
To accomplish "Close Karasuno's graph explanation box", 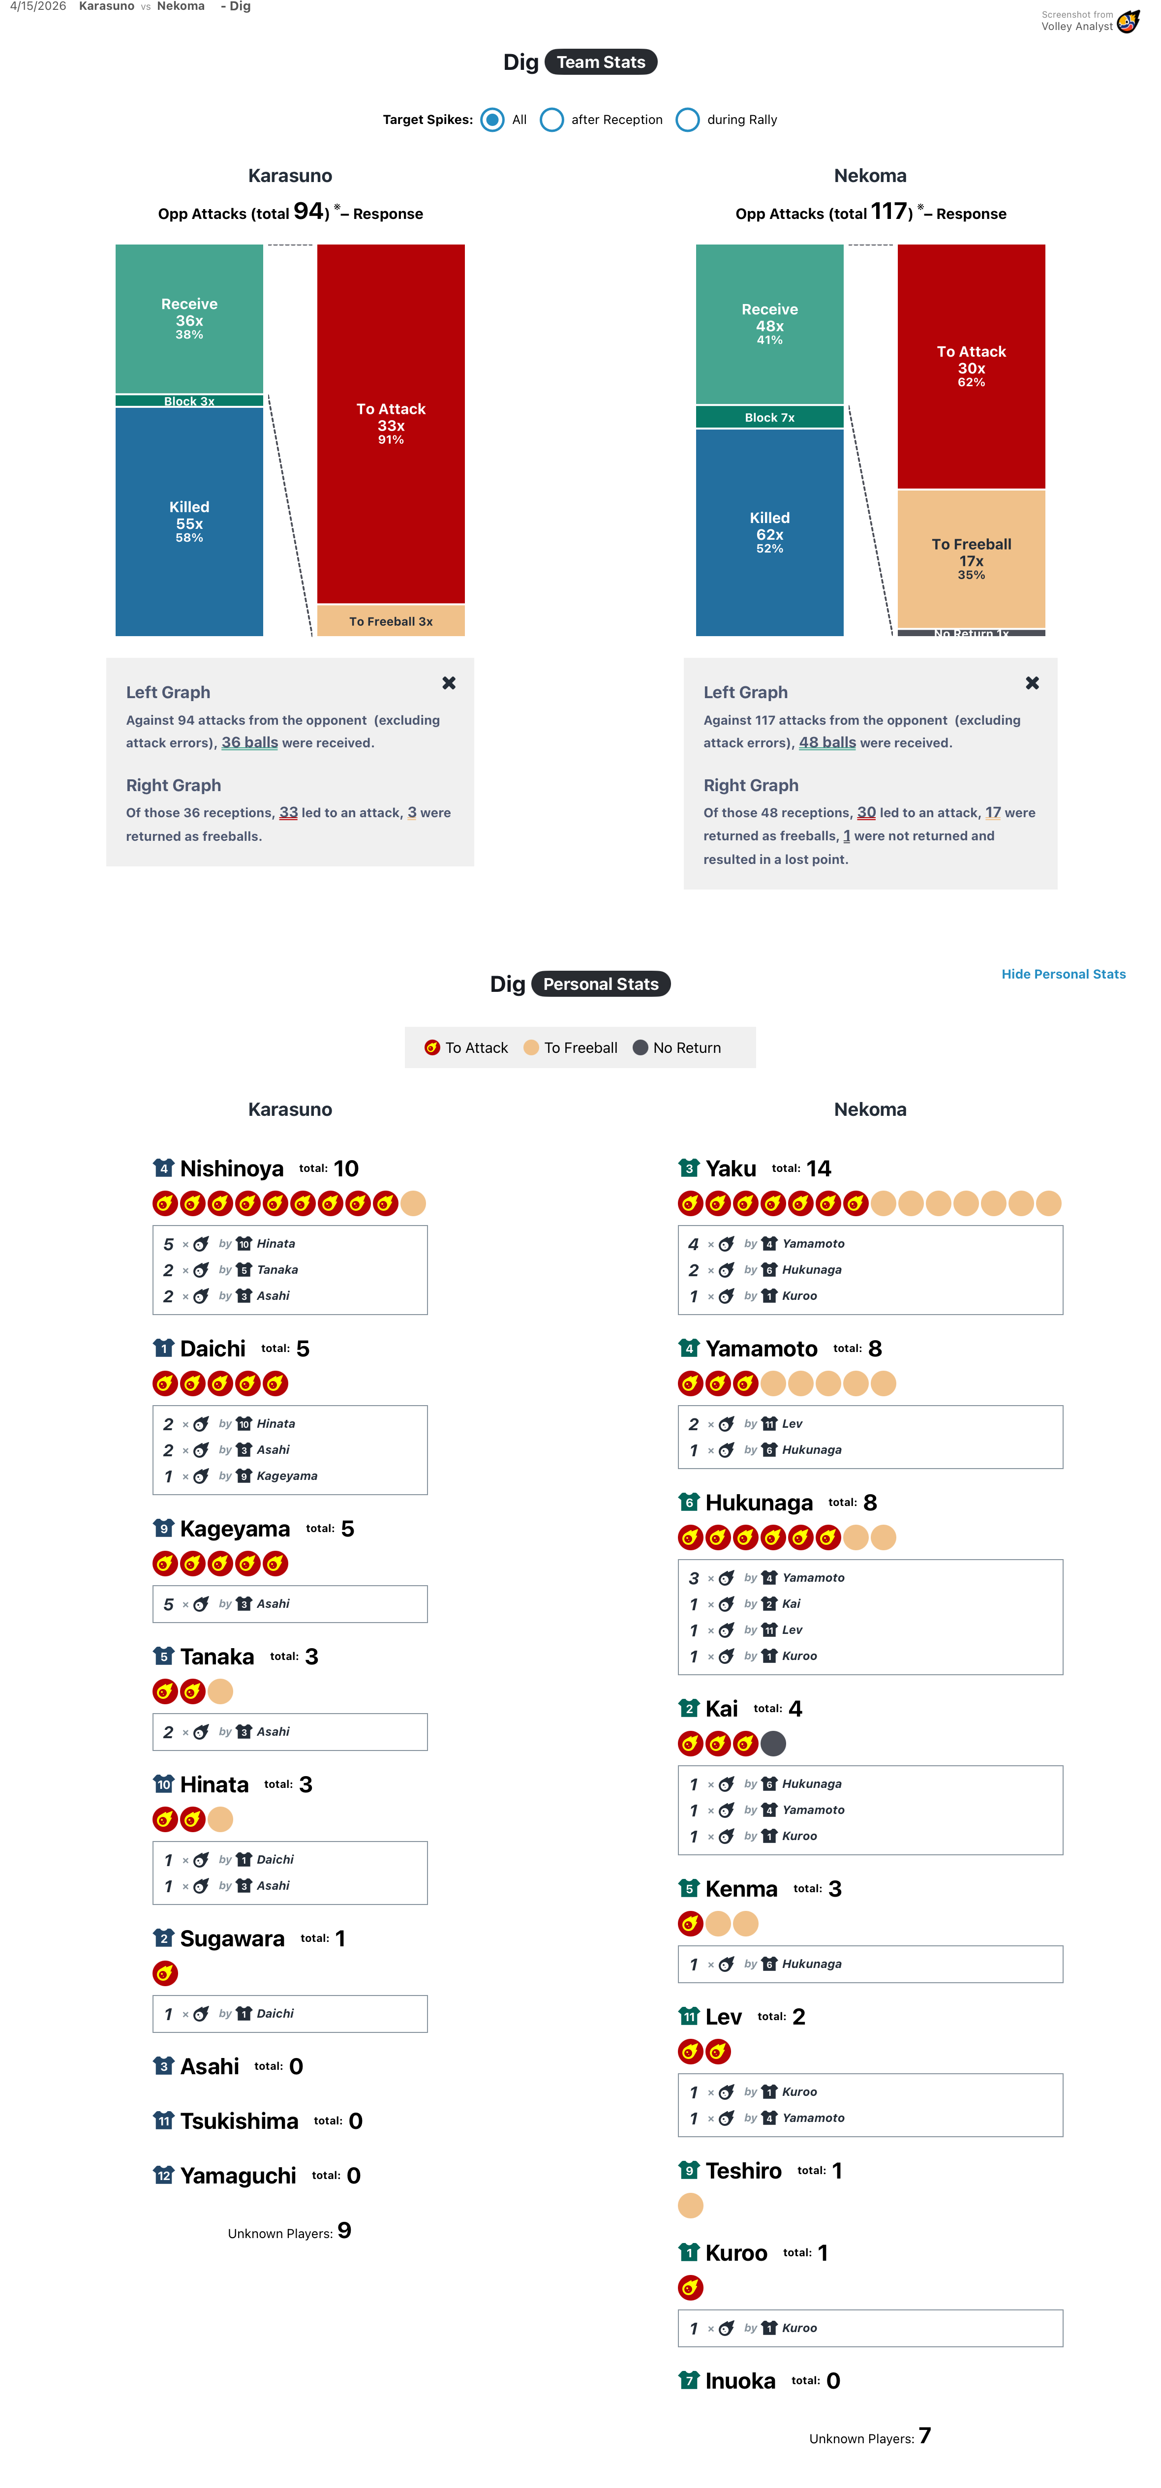I will click(449, 683).
